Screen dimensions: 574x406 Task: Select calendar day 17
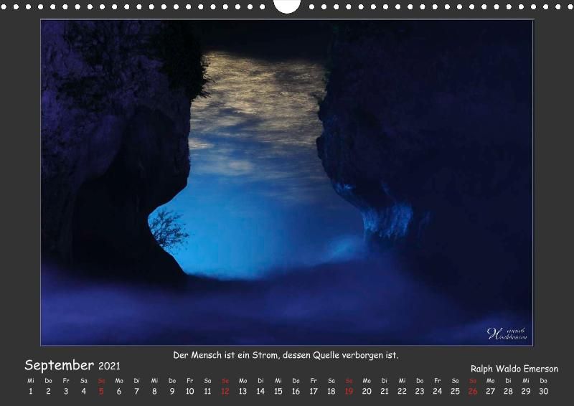(x=314, y=391)
